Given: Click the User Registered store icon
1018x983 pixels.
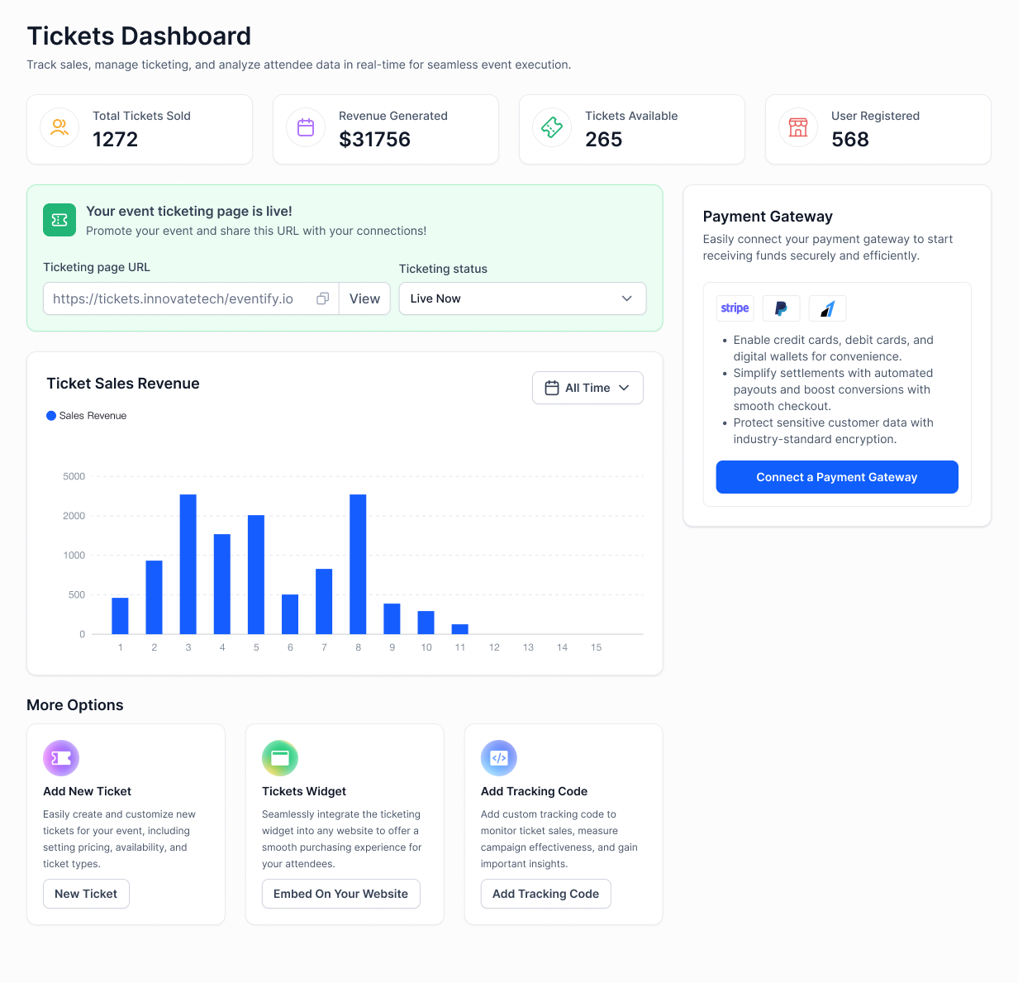Looking at the screenshot, I should tap(798, 127).
